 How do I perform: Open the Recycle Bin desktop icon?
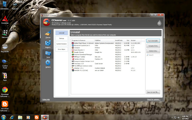[5, 48]
